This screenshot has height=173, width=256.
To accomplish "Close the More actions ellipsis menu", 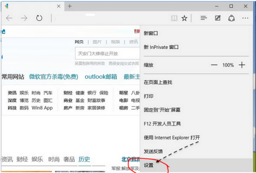I will pos(245,18).
